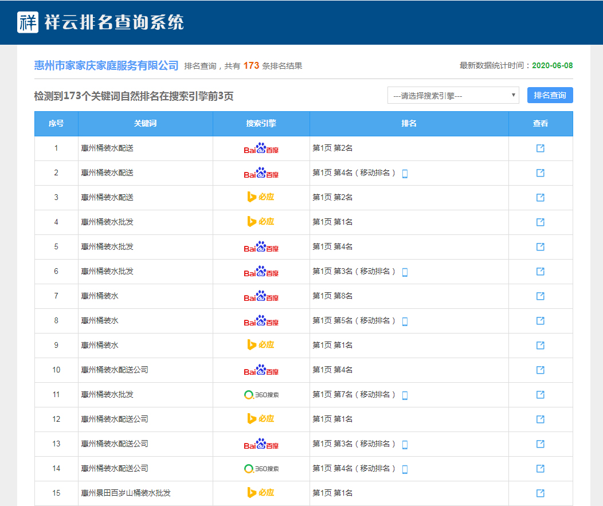Click the 排名 column header

(409, 124)
